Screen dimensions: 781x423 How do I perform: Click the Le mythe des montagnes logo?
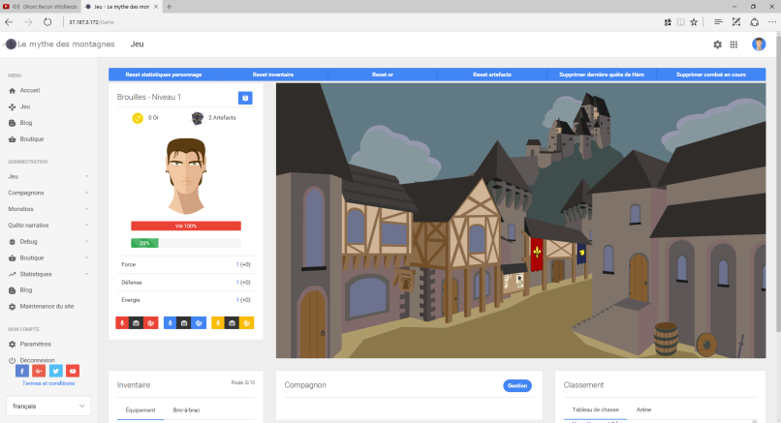point(60,45)
